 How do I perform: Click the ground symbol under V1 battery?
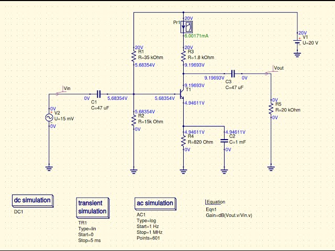[297, 54]
